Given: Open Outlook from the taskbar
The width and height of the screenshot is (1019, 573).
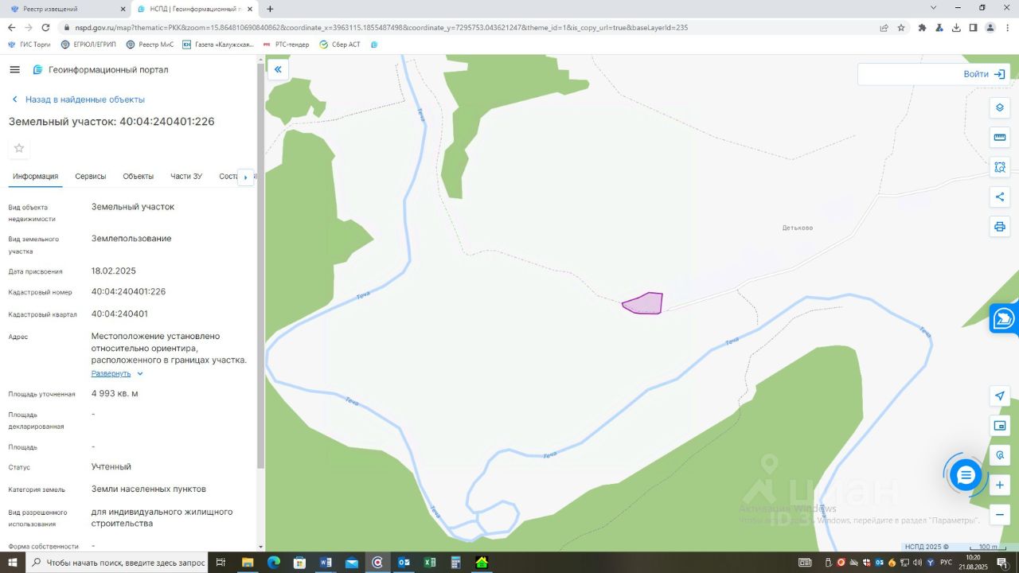Looking at the screenshot, I should point(404,563).
